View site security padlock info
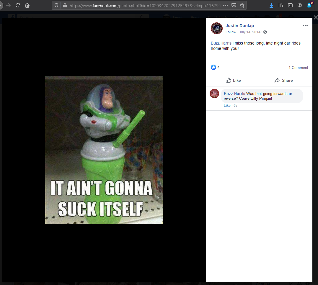 (65, 6)
